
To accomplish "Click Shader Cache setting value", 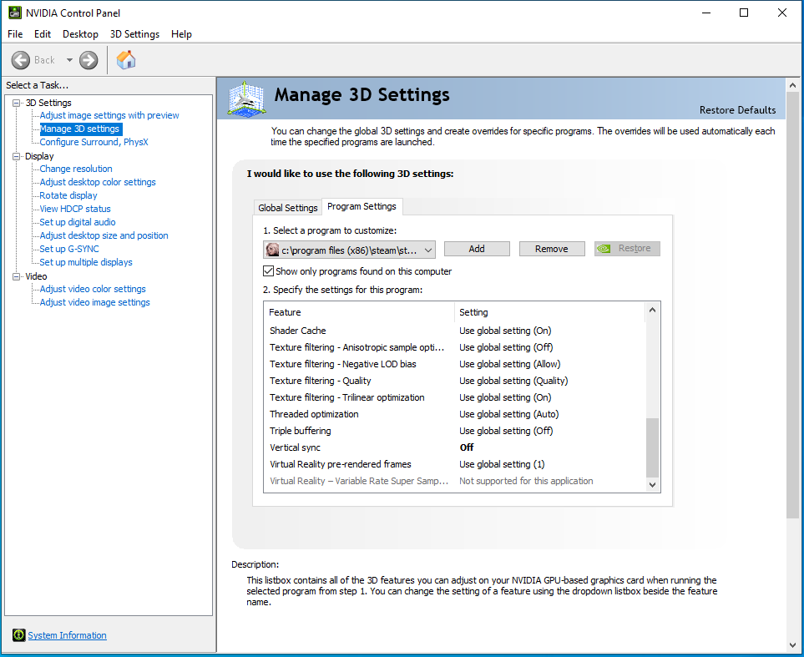I will (x=505, y=331).
